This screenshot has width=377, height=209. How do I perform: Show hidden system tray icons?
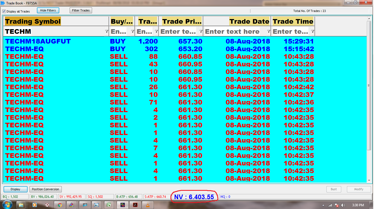point(323,205)
